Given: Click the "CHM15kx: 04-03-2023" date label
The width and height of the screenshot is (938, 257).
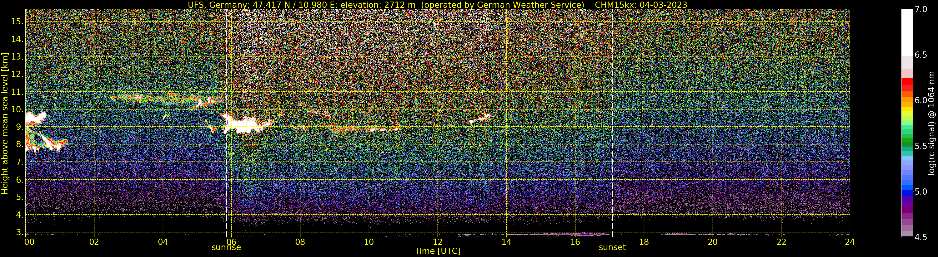Looking at the screenshot, I should [x=641, y=5].
